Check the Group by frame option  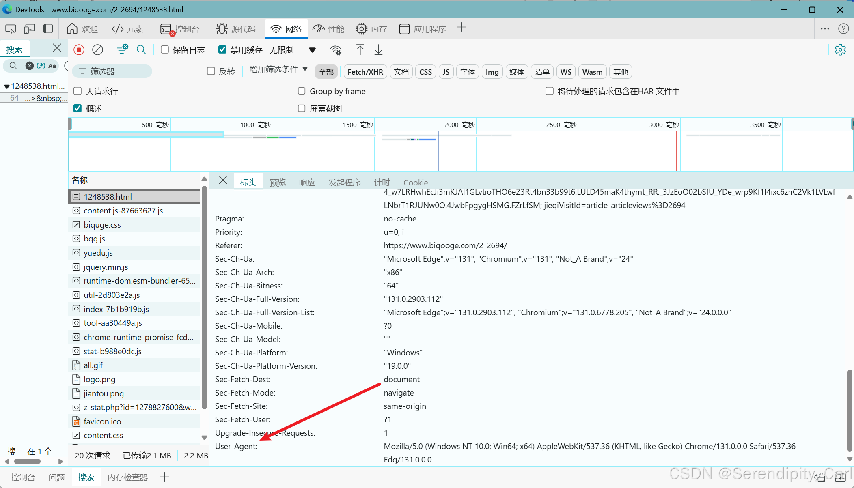(x=302, y=91)
